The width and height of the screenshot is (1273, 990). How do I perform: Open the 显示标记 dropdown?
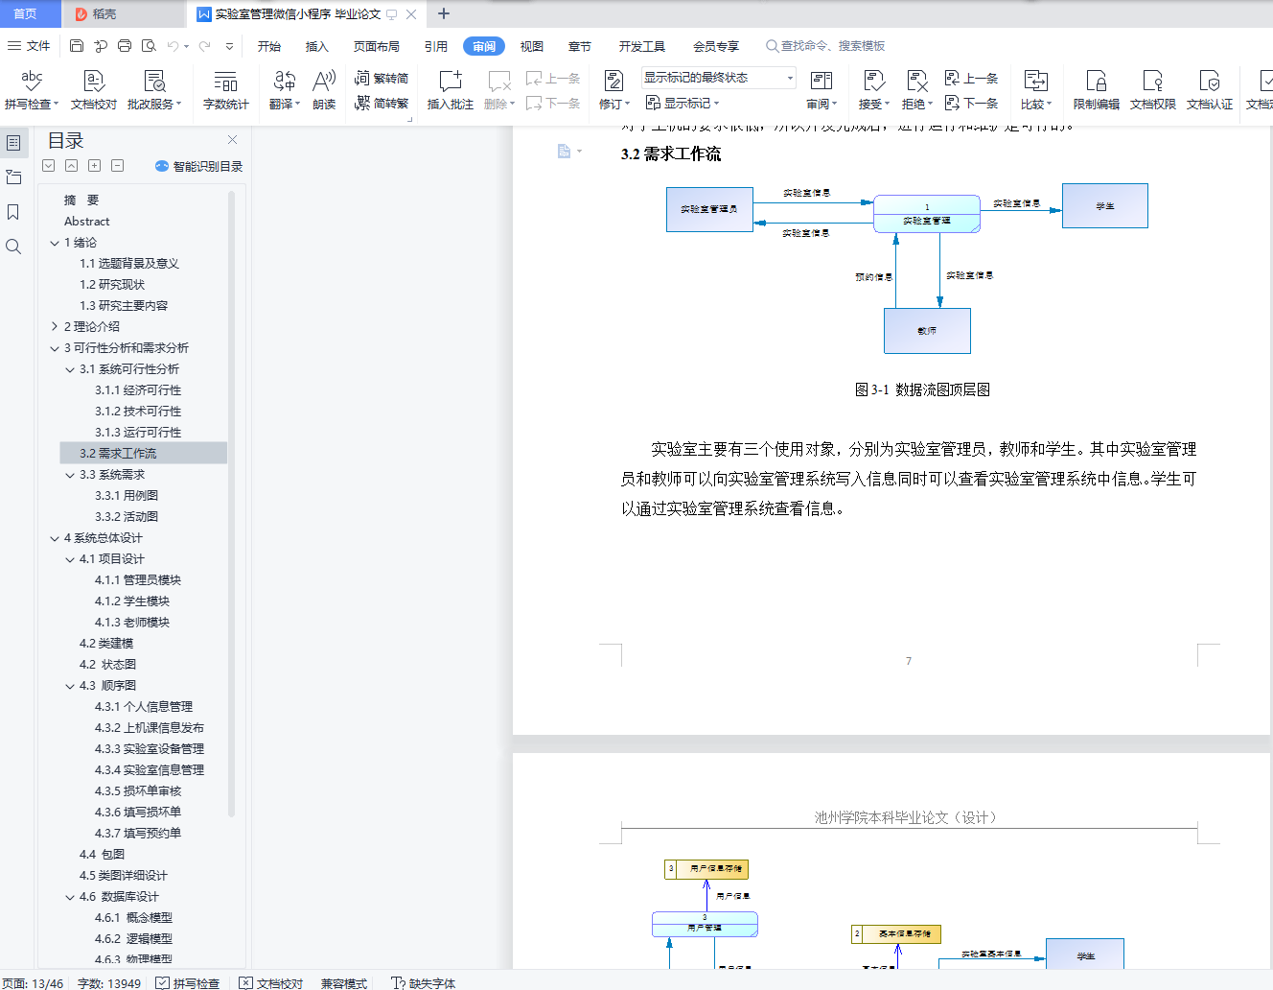(x=683, y=103)
